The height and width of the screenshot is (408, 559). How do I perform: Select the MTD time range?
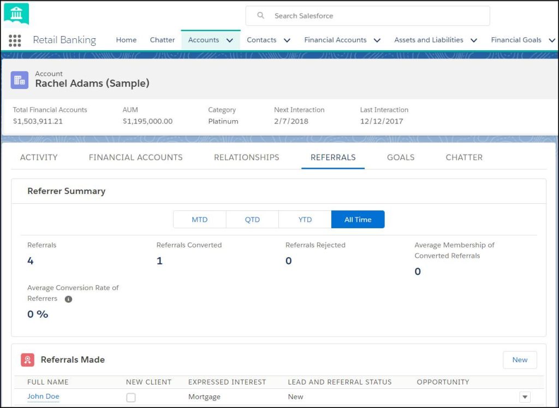pos(199,220)
